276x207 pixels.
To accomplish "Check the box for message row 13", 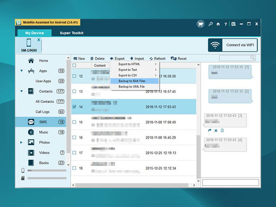I will (74, 91).
